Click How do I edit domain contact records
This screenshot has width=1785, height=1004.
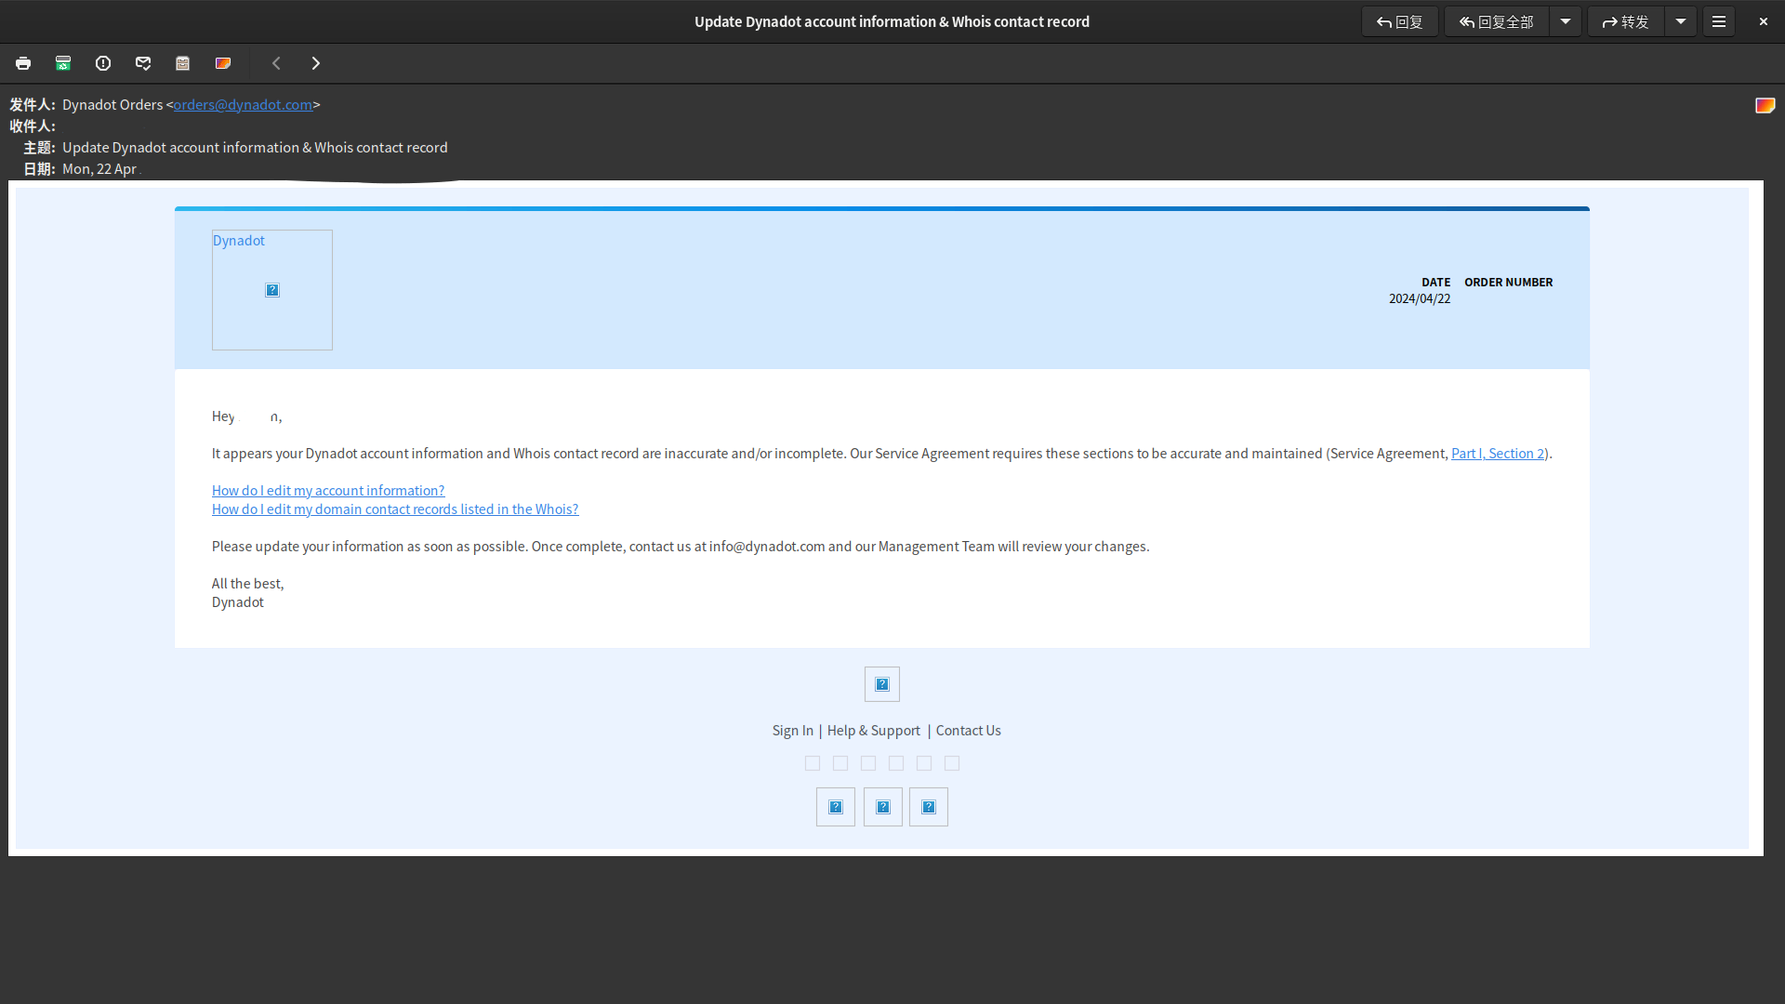393,509
